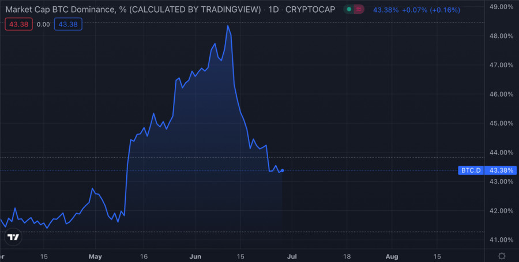Click the 1D interval label
The height and width of the screenshot is (262, 519).
click(x=273, y=10)
